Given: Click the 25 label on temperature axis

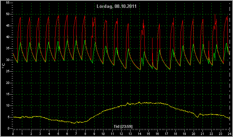Looking at the screenshot, I should (8, 72).
